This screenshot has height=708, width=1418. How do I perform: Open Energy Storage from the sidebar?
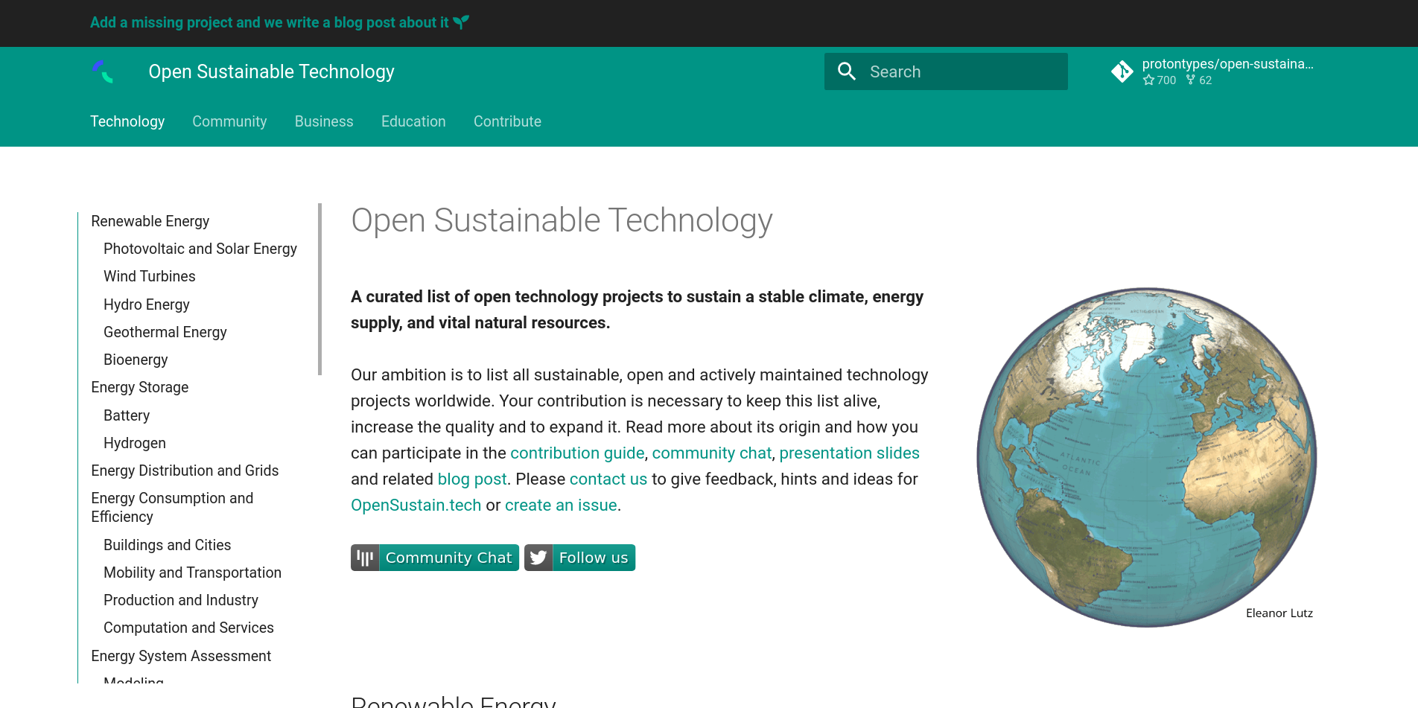[140, 387]
